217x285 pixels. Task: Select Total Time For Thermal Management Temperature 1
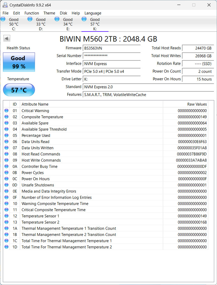[x=106, y=241]
